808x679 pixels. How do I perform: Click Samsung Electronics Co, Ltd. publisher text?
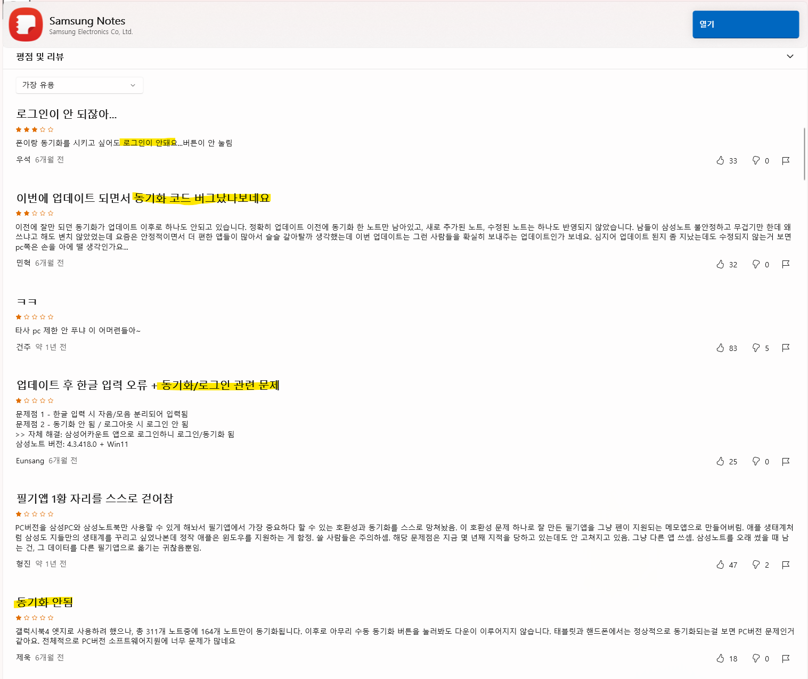pyautogui.click(x=91, y=32)
